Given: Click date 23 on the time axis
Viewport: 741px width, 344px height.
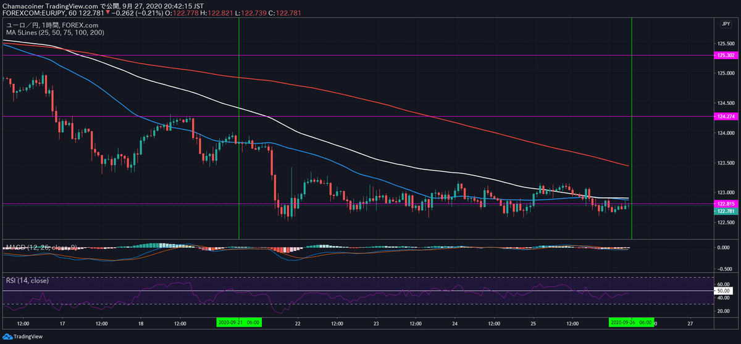Looking at the screenshot, I should tap(377, 322).
